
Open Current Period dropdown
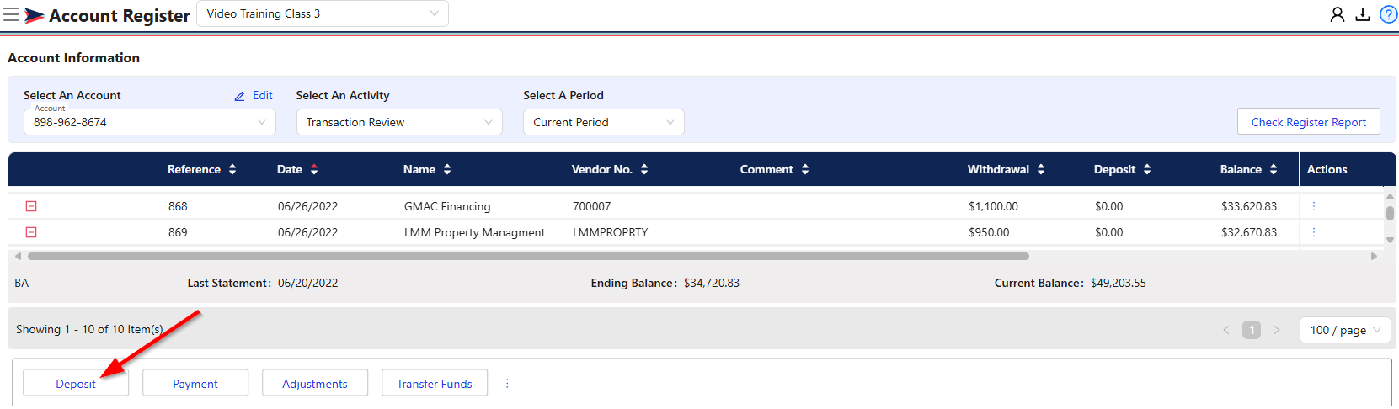(x=603, y=122)
